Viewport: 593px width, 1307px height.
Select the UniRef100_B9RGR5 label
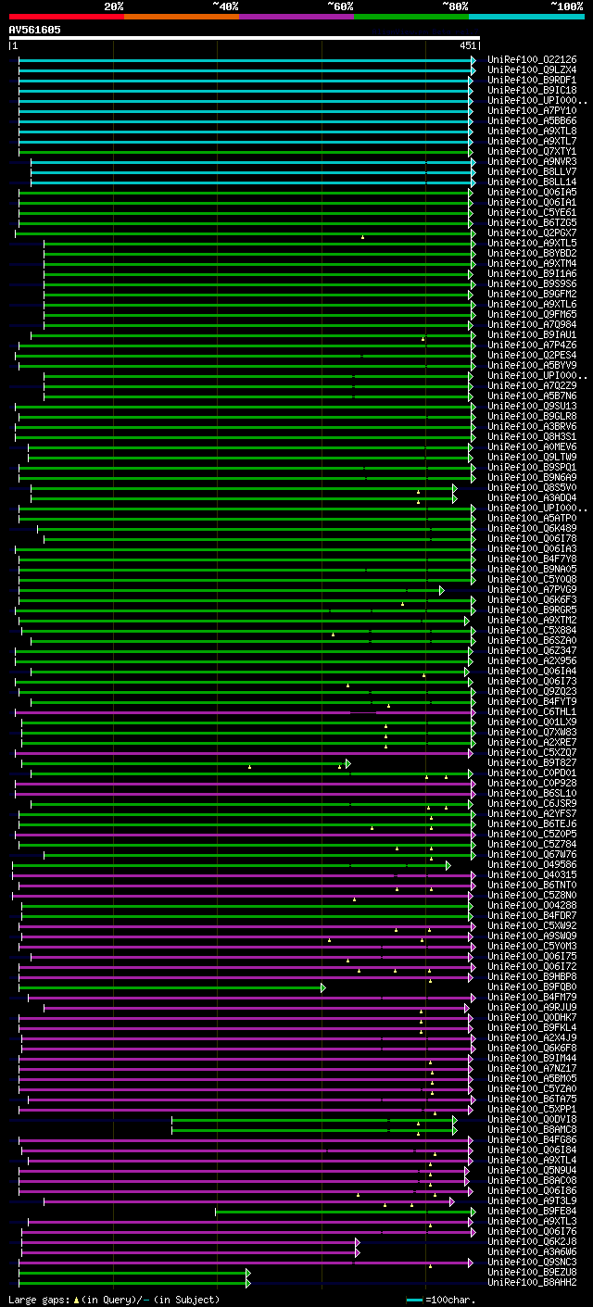[532, 610]
